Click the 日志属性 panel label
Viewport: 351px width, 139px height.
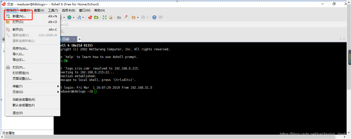point(8,133)
